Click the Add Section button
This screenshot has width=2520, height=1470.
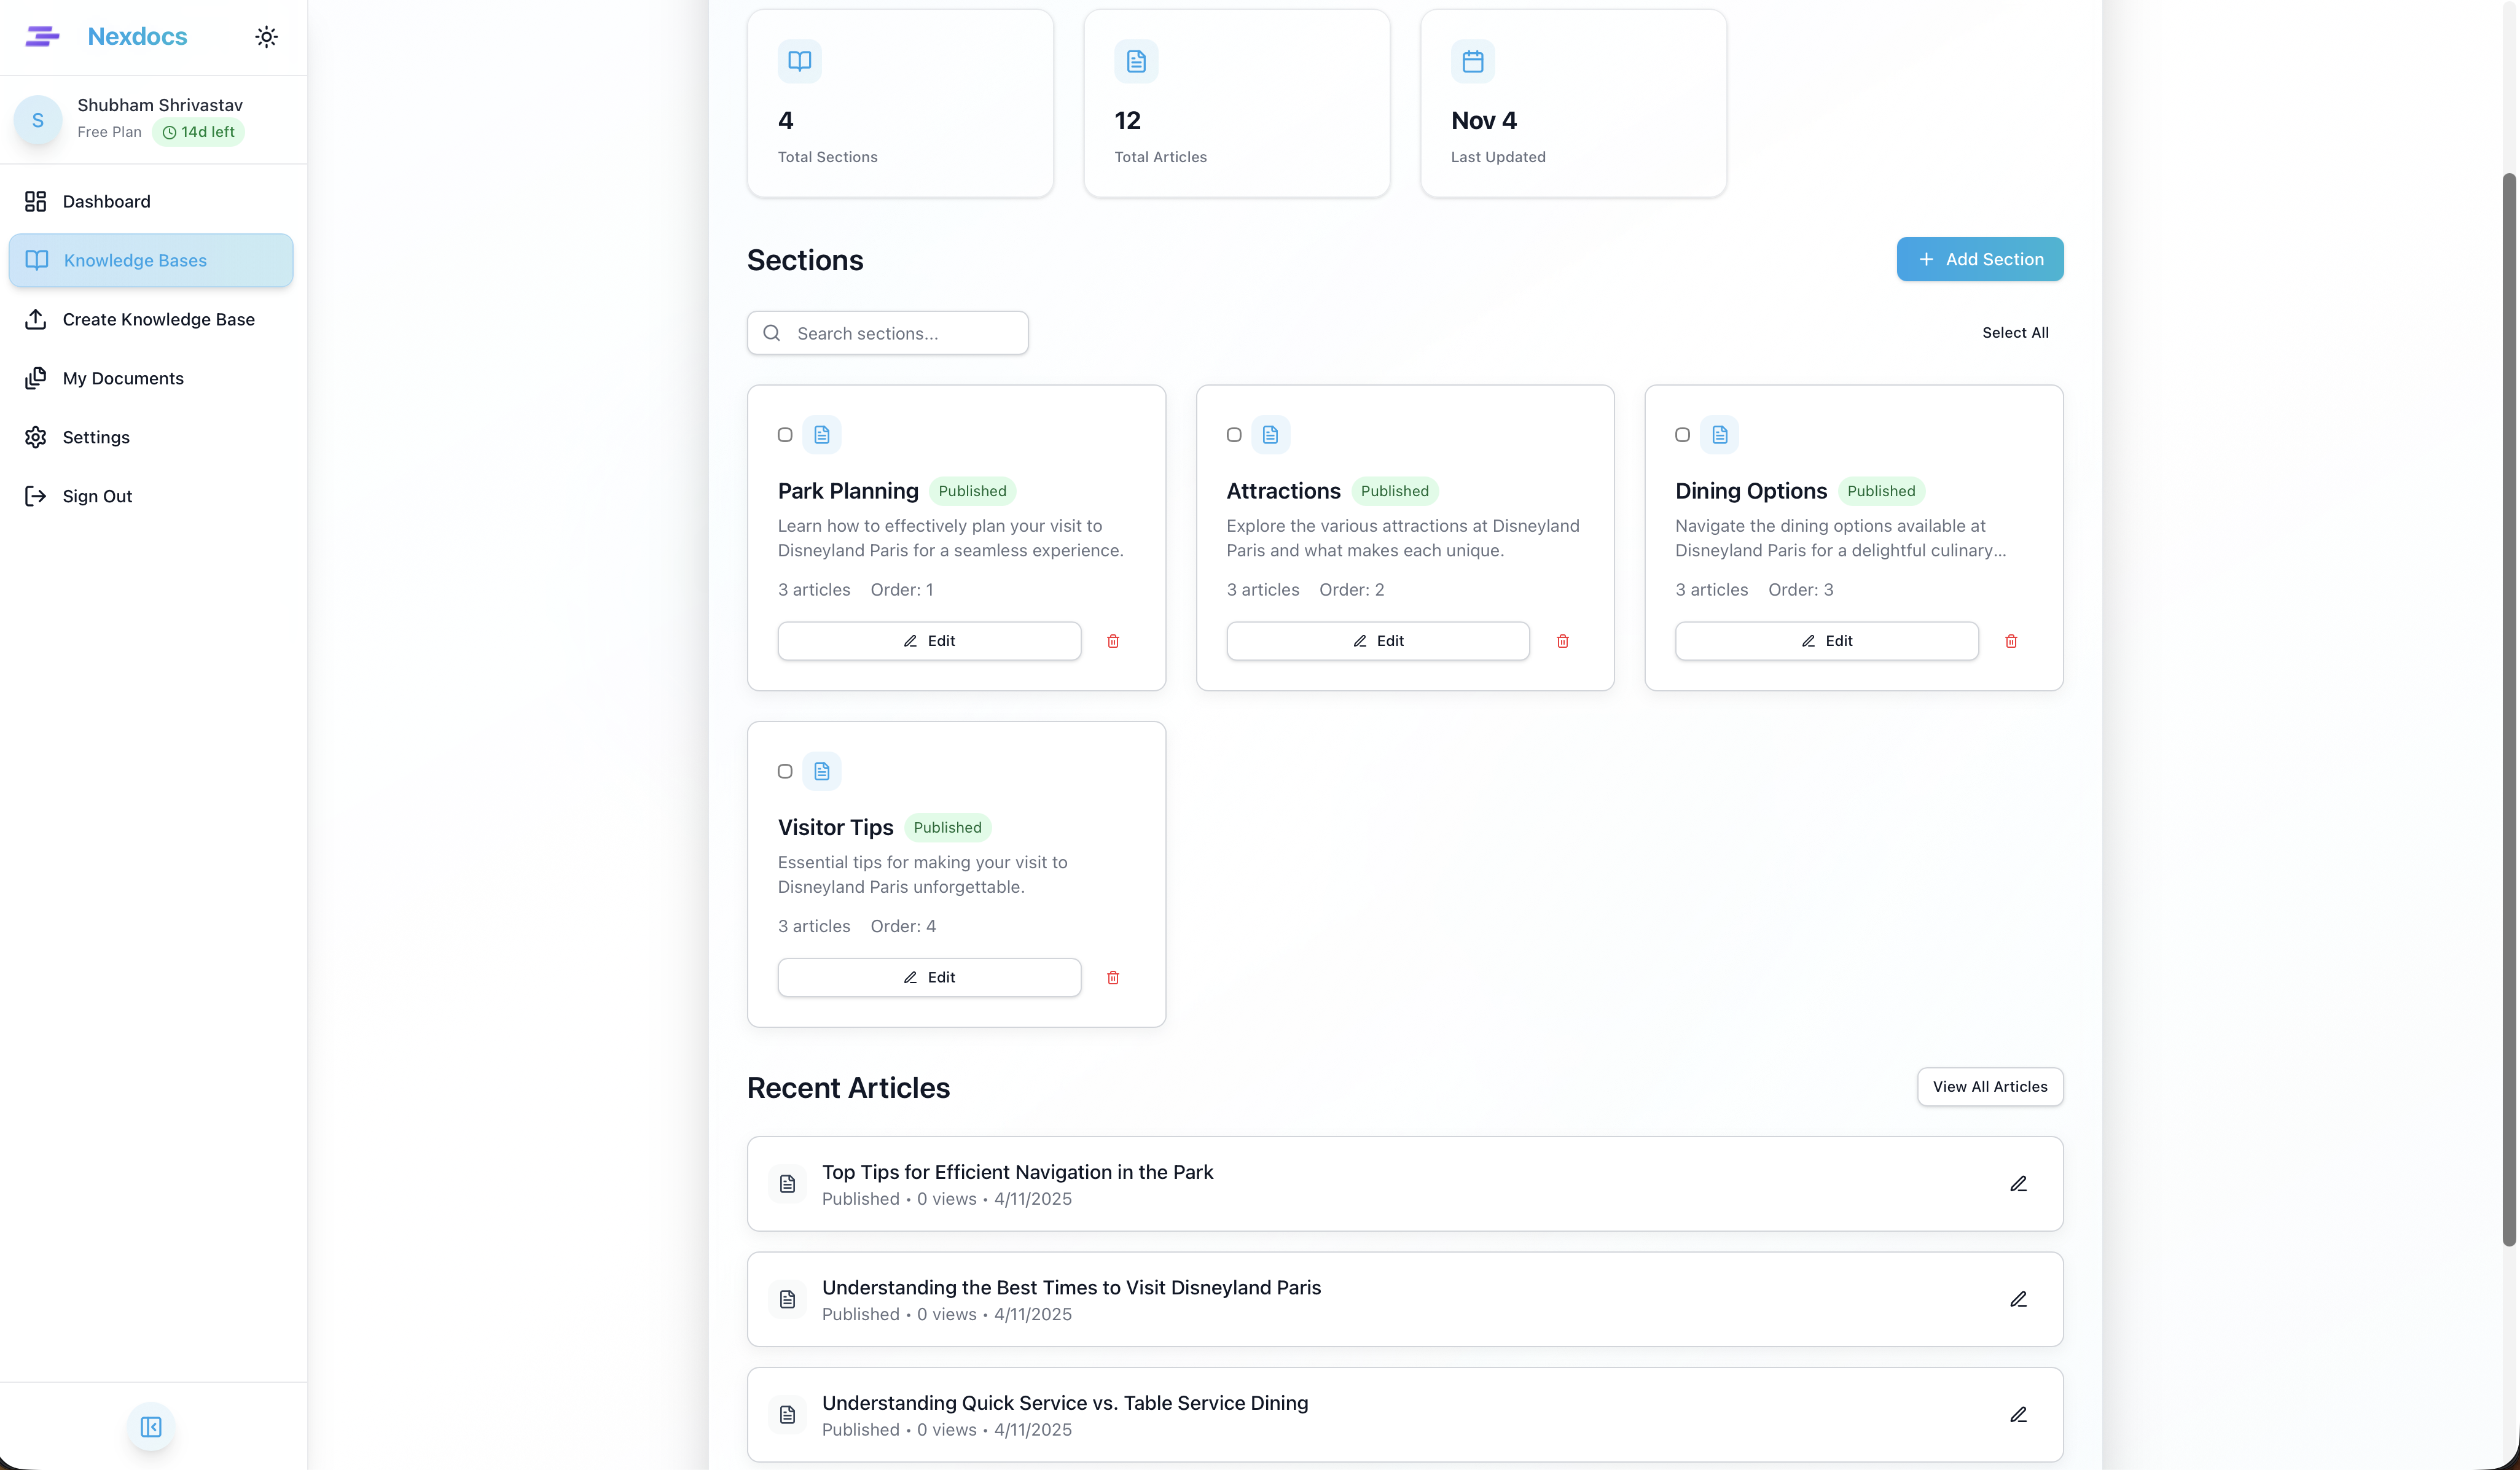click(x=1979, y=259)
